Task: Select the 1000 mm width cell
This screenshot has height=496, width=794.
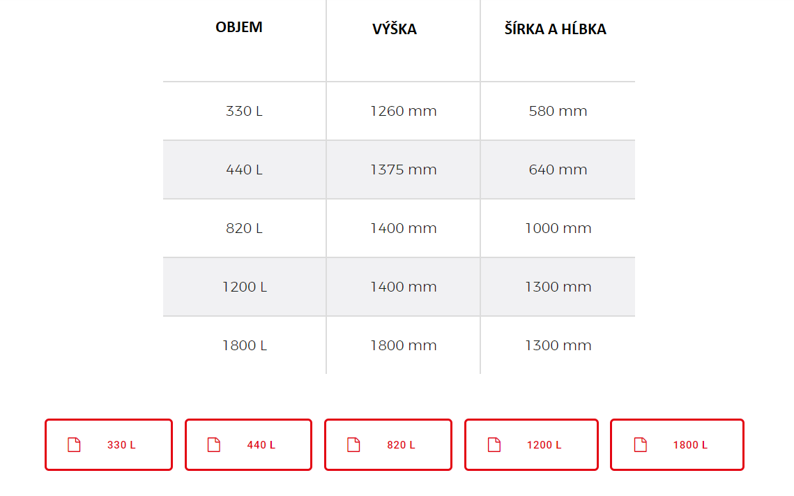Action: pyautogui.click(x=558, y=229)
